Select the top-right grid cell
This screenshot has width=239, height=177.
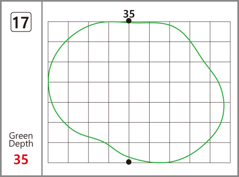220,31
